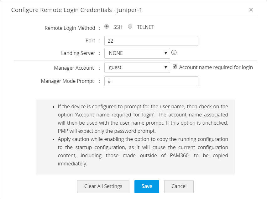Click the Remote Login Method label

click(70, 28)
